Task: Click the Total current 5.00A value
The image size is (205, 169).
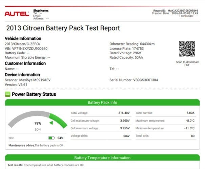Action: click(190, 113)
